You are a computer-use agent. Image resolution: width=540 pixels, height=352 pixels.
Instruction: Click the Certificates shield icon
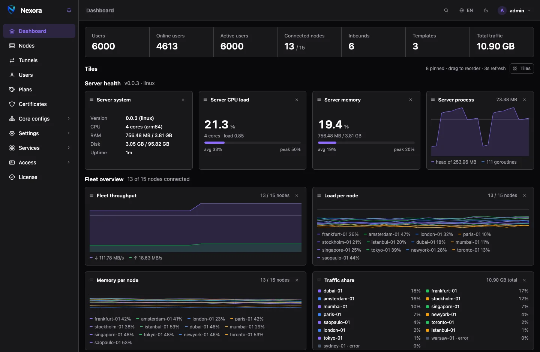tap(12, 104)
